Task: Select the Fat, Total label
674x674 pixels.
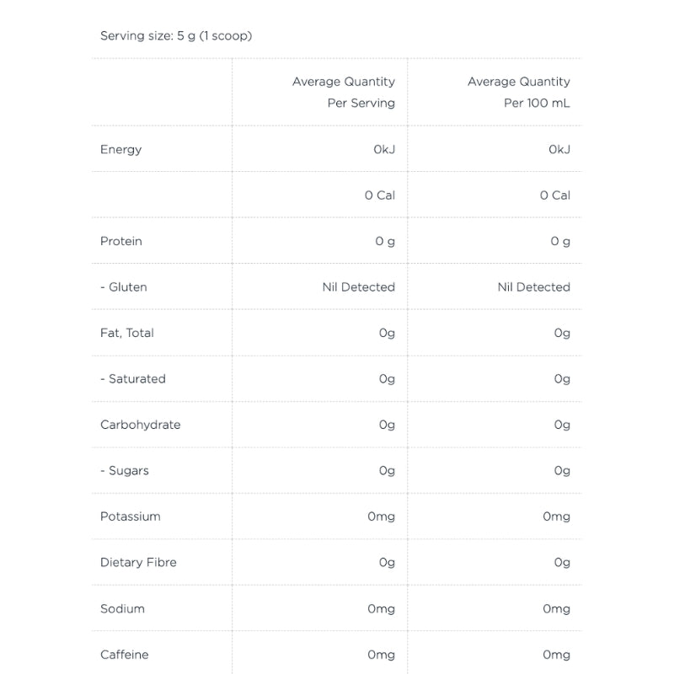Action: click(x=127, y=333)
